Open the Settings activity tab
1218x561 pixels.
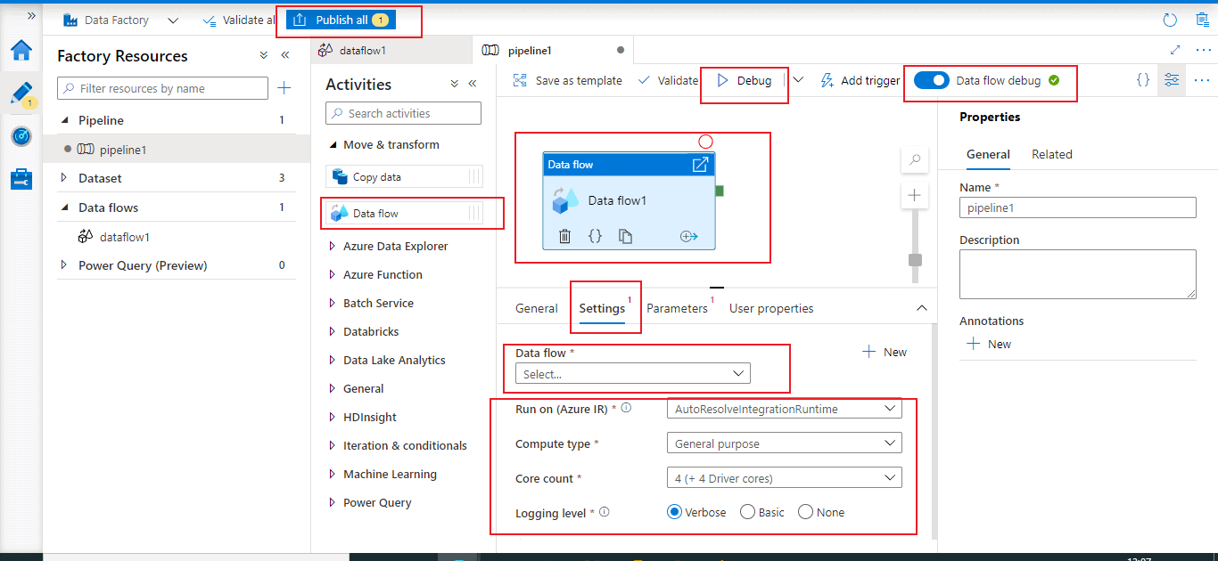point(602,308)
